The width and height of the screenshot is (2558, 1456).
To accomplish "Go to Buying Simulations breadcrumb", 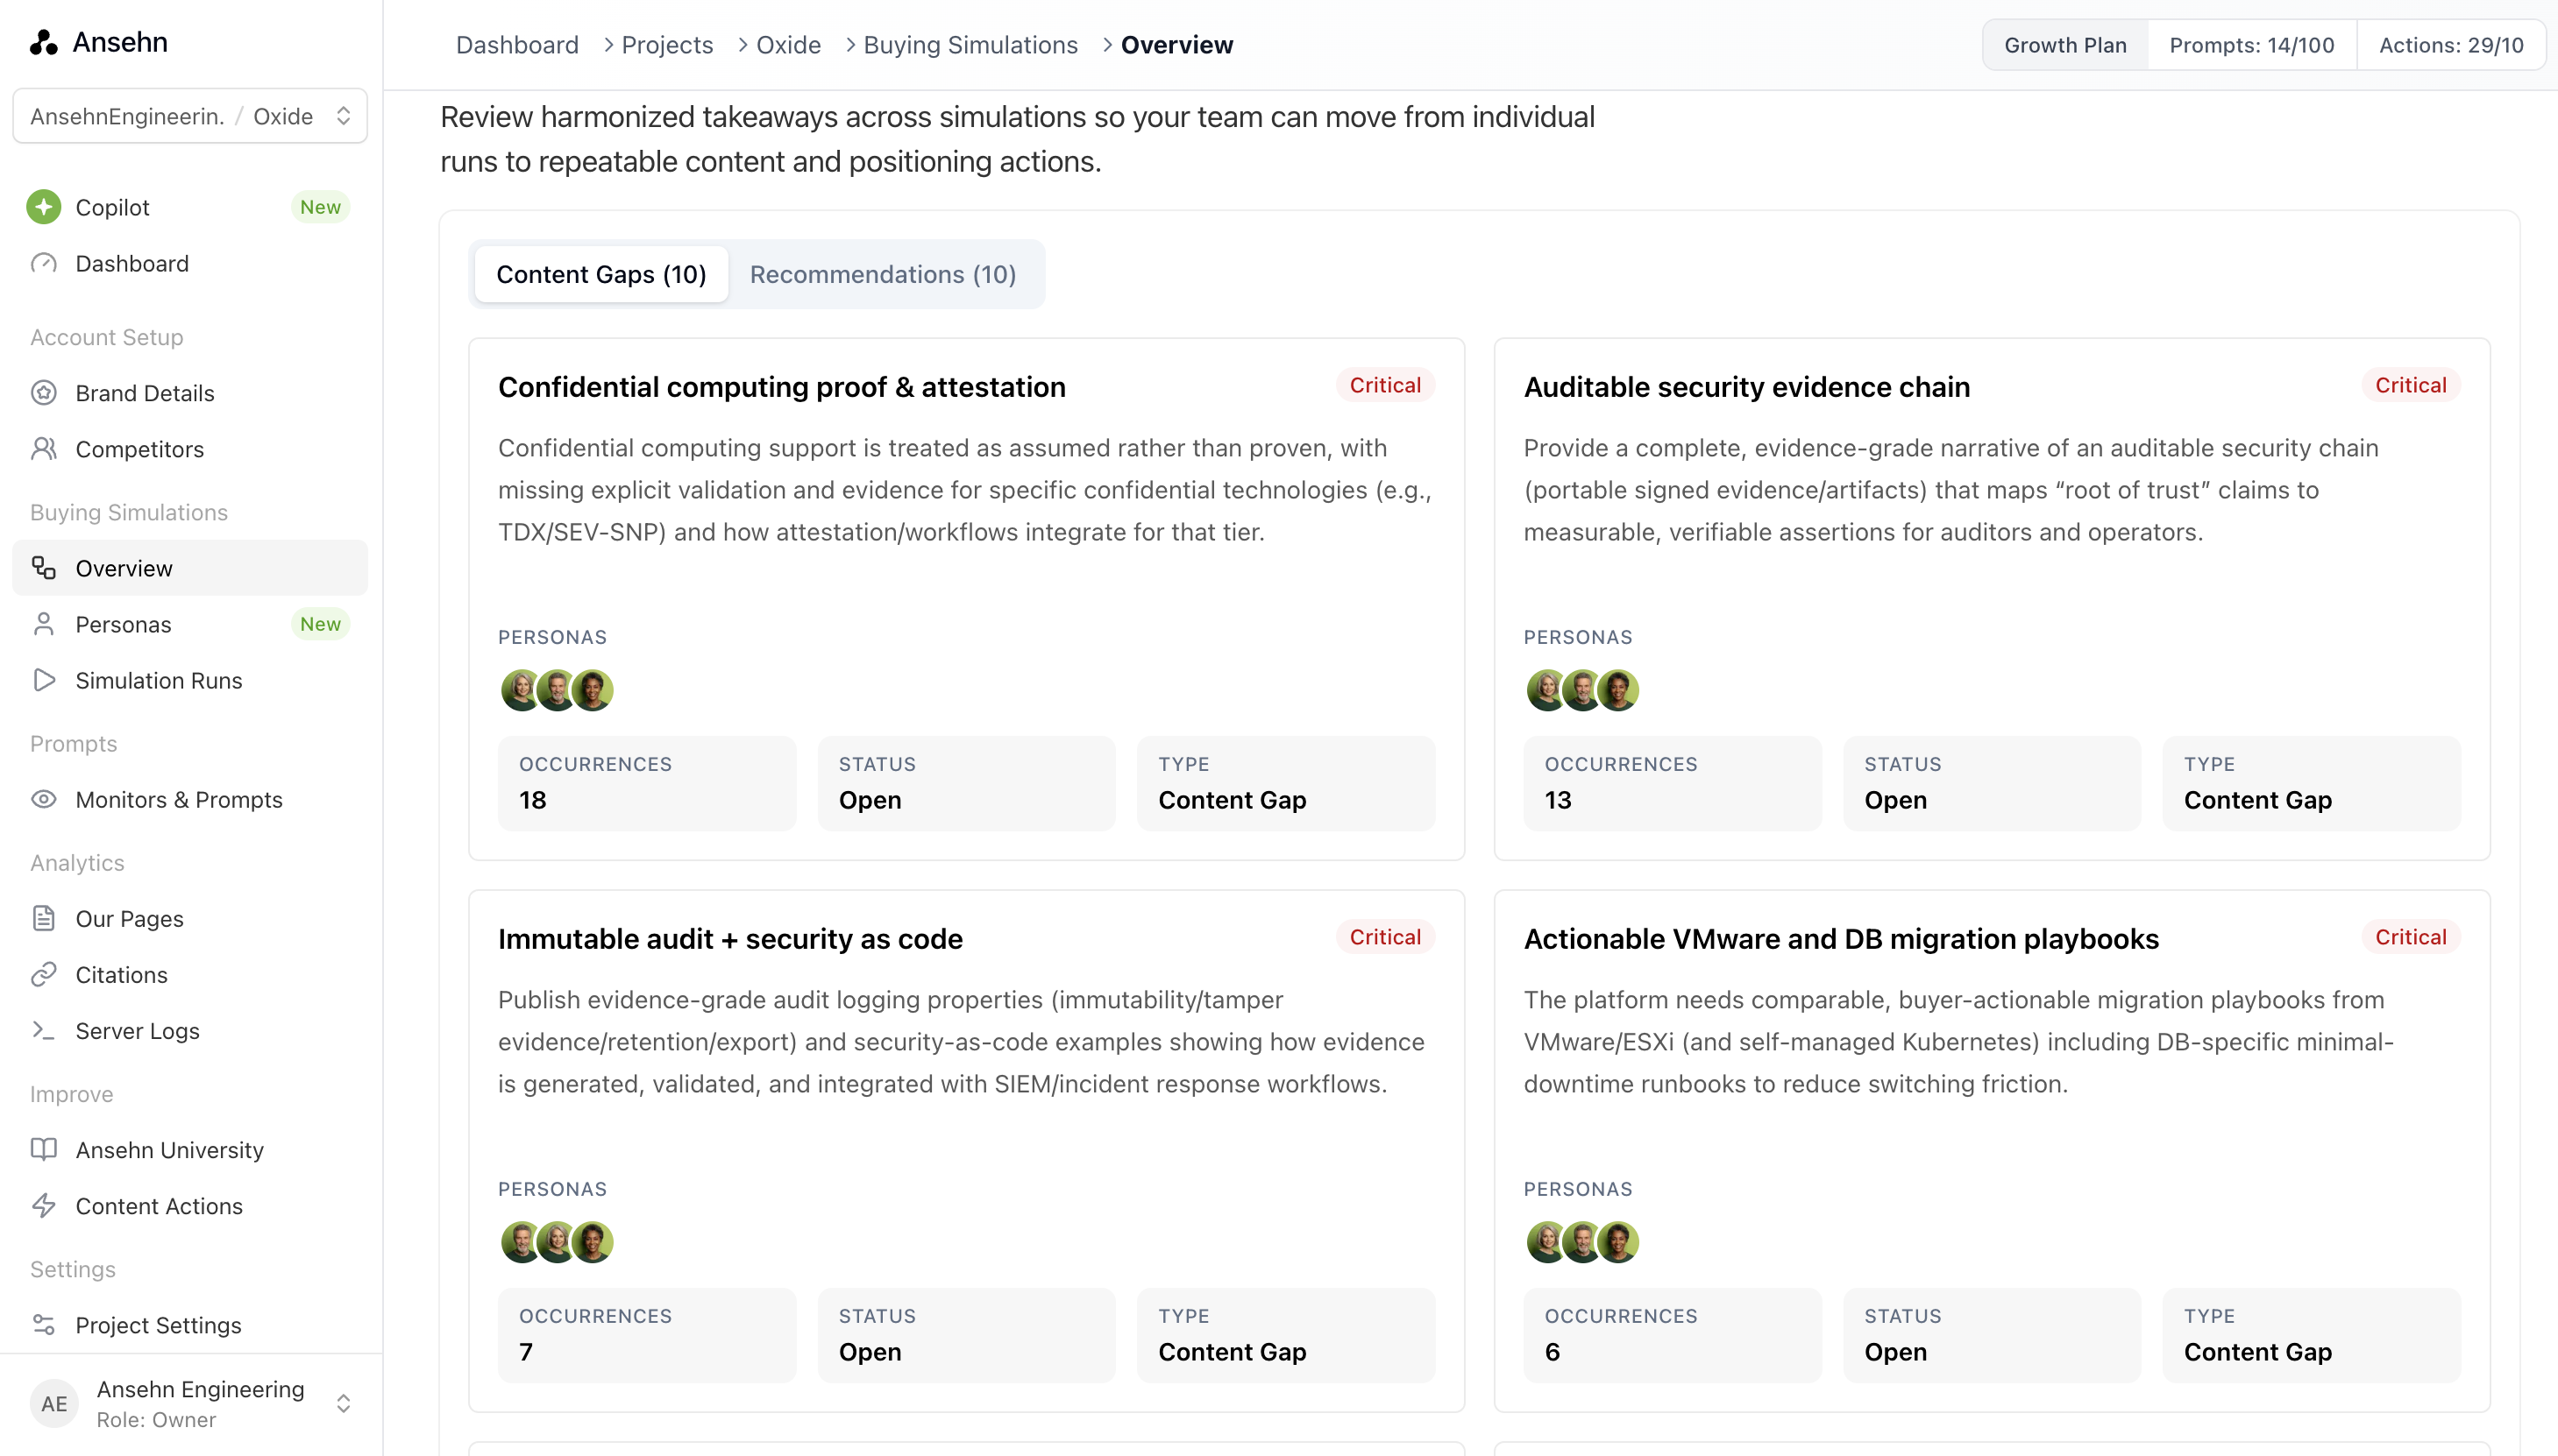I will click(x=970, y=45).
